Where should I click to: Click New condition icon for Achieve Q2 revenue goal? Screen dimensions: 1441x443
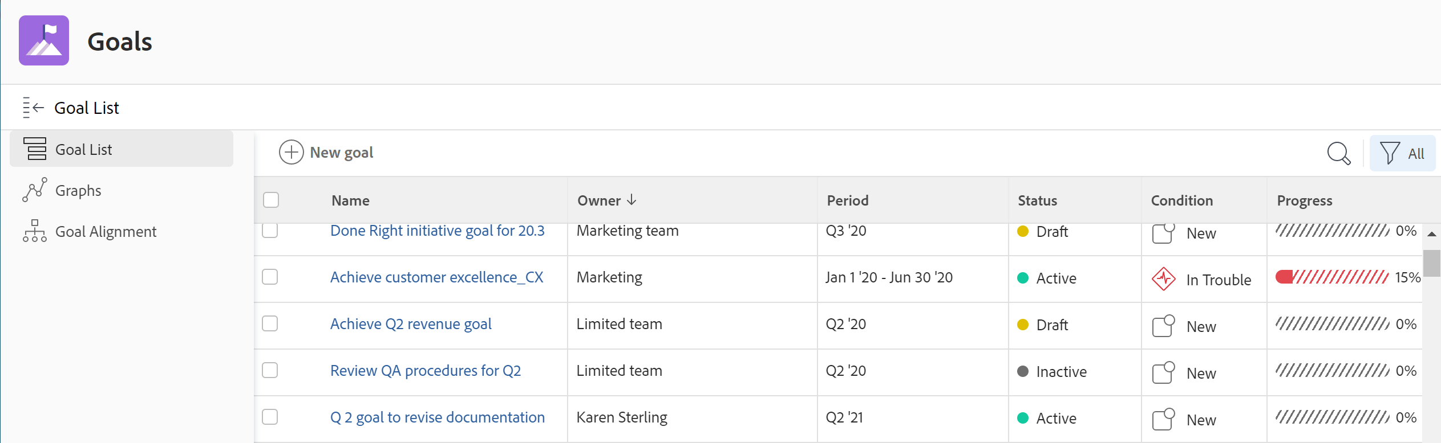[1163, 326]
